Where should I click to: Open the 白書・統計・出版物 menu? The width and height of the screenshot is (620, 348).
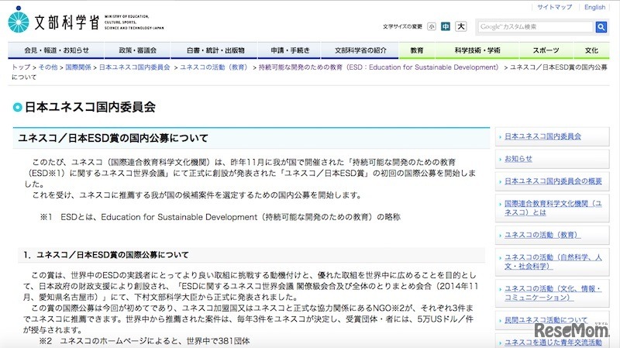tap(215, 50)
